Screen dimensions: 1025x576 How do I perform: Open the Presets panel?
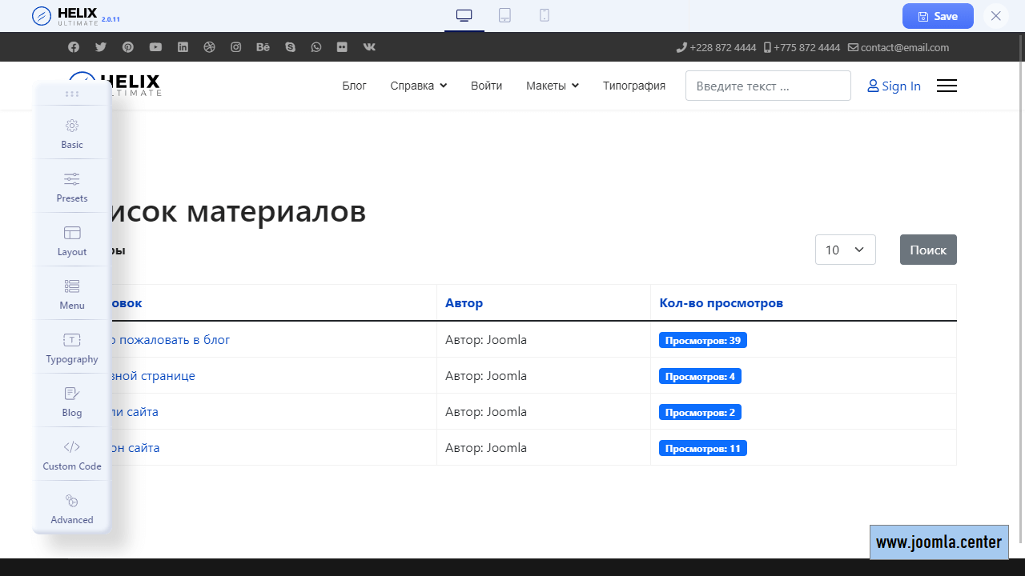(x=72, y=186)
